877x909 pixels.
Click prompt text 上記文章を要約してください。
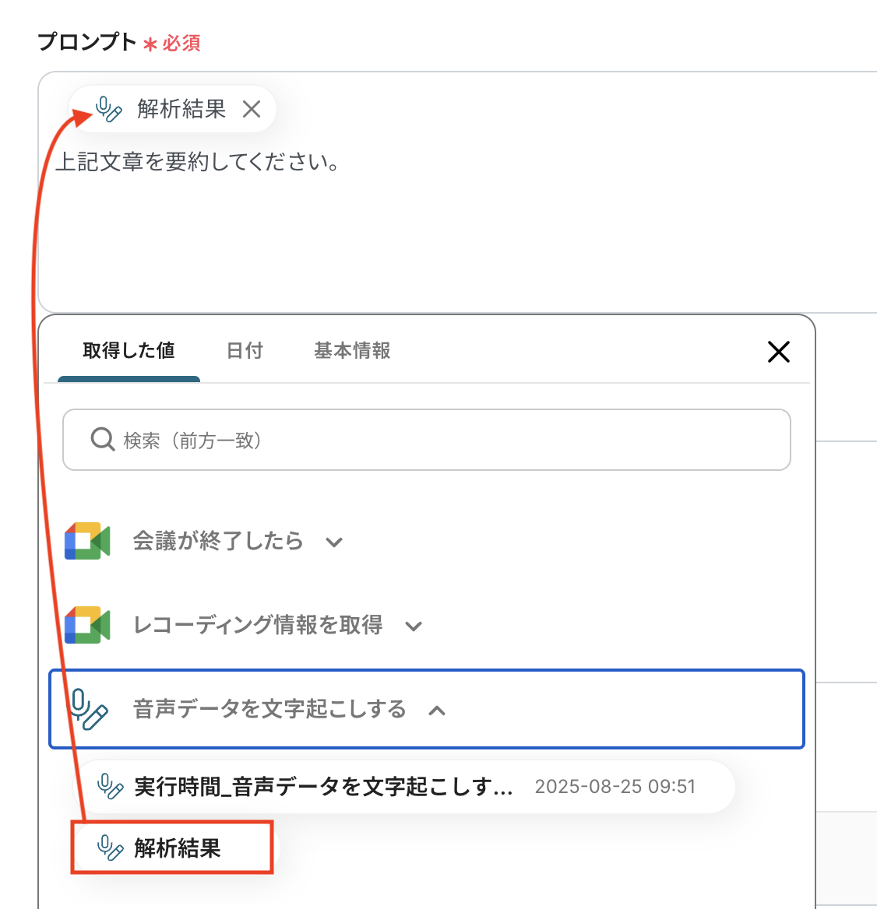pyautogui.click(x=197, y=162)
